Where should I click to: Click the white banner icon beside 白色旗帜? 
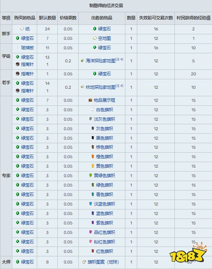[93, 109]
